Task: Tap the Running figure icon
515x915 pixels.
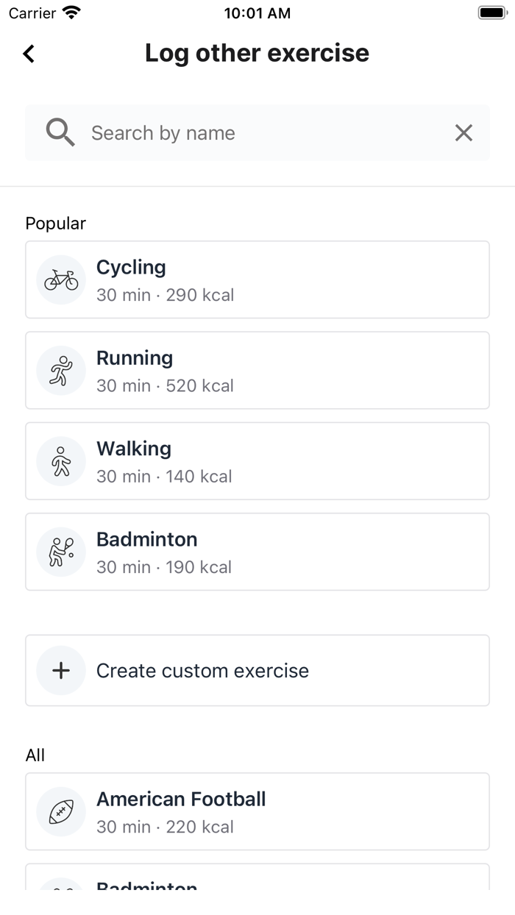Action: click(x=61, y=371)
